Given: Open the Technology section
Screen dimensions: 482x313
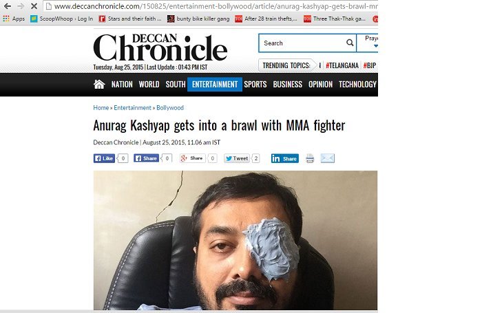Looking at the screenshot, I should [357, 84].
